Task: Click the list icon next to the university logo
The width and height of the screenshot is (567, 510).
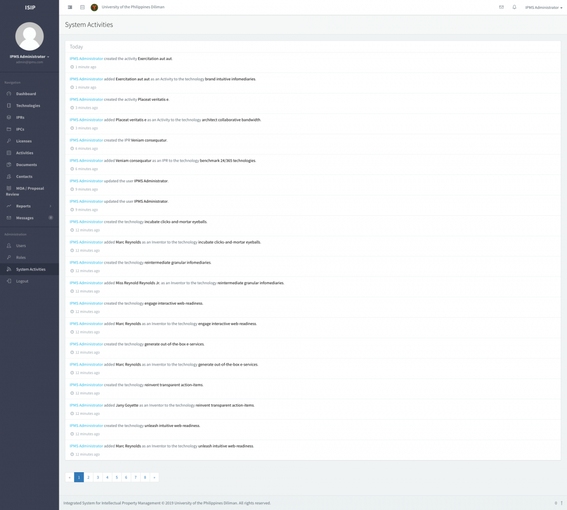Action: click(82, 7)
